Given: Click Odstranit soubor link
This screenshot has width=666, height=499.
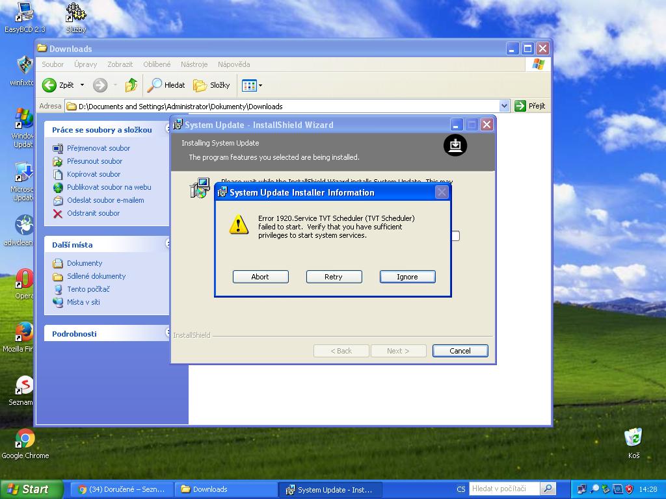Looking at the screenshot, I should (x=93, y=213).
